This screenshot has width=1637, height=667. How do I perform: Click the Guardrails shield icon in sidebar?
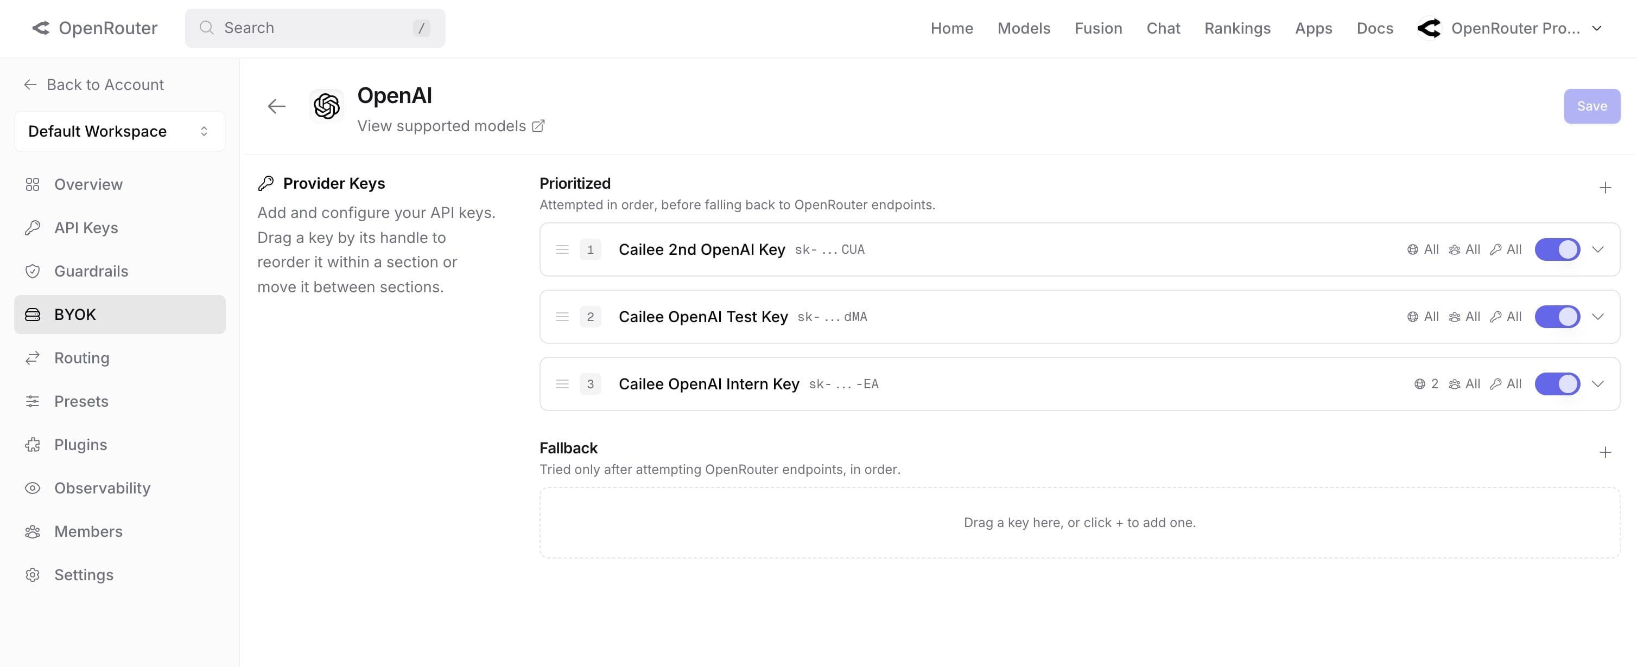33,271
